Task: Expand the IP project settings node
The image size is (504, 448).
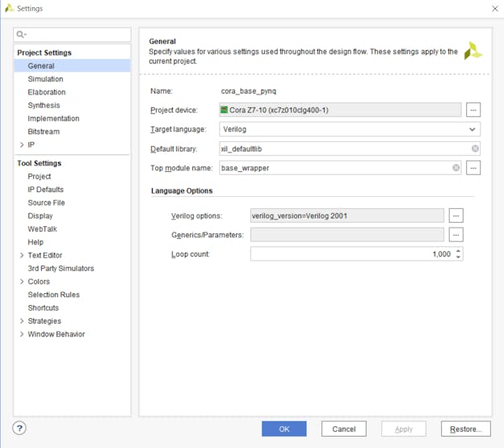Action: (x=22, y=144)
